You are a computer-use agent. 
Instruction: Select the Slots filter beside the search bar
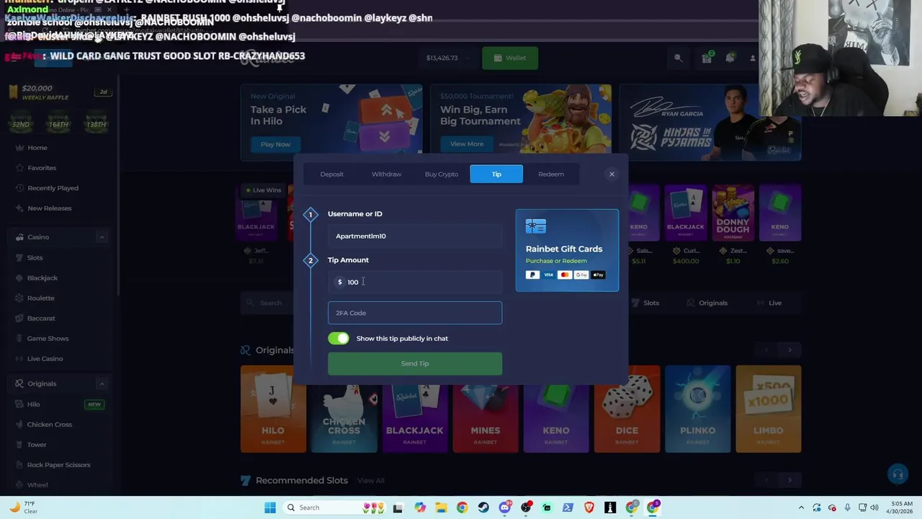click(645, 303)
